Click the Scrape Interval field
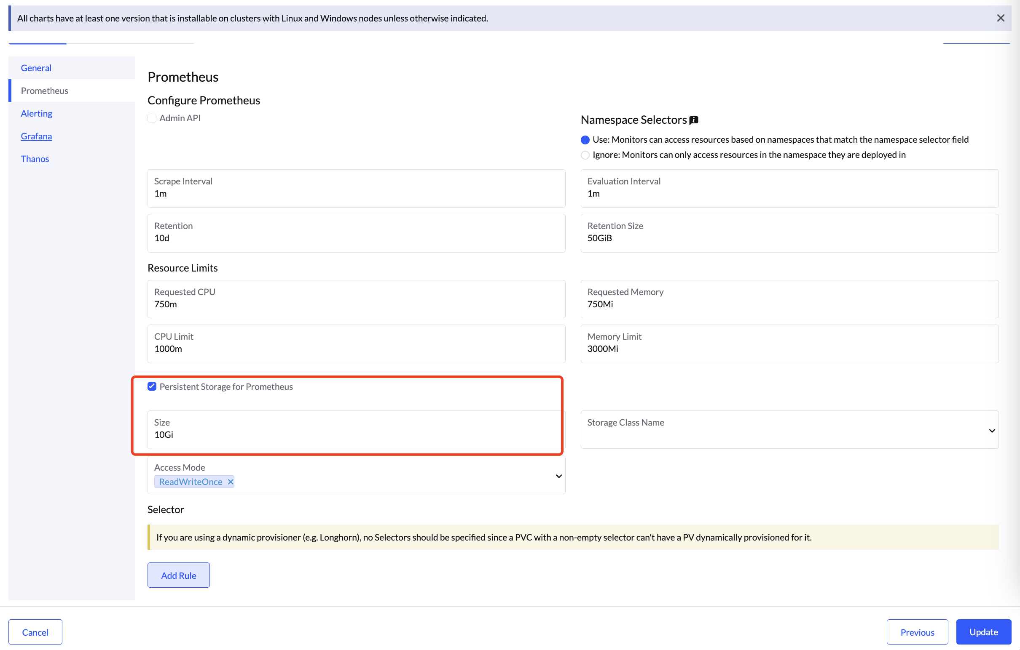 (356, 193)
